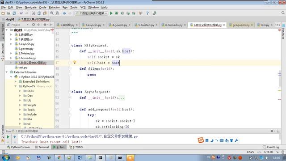Viewport: 286px width, 161px height.
Task: Open the File menu
Action: click(x=4, y=7)
